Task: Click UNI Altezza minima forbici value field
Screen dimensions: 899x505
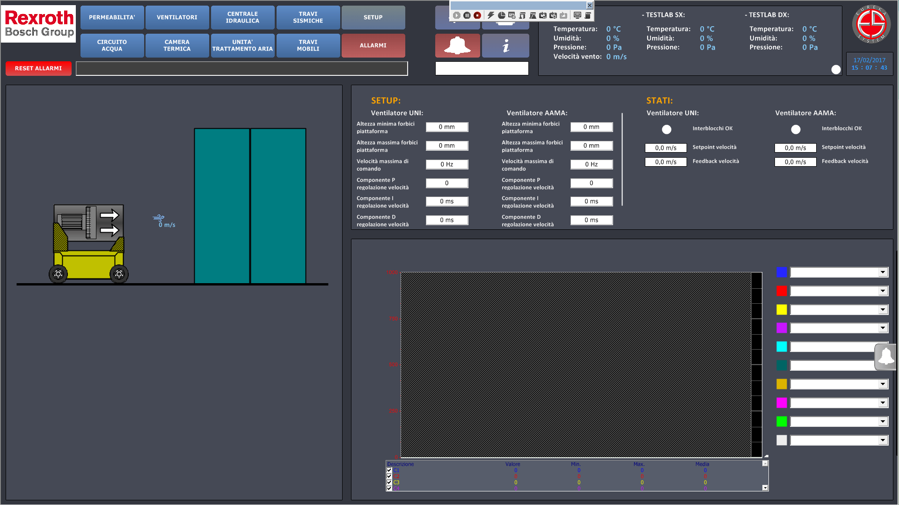Action: [447, 127]
